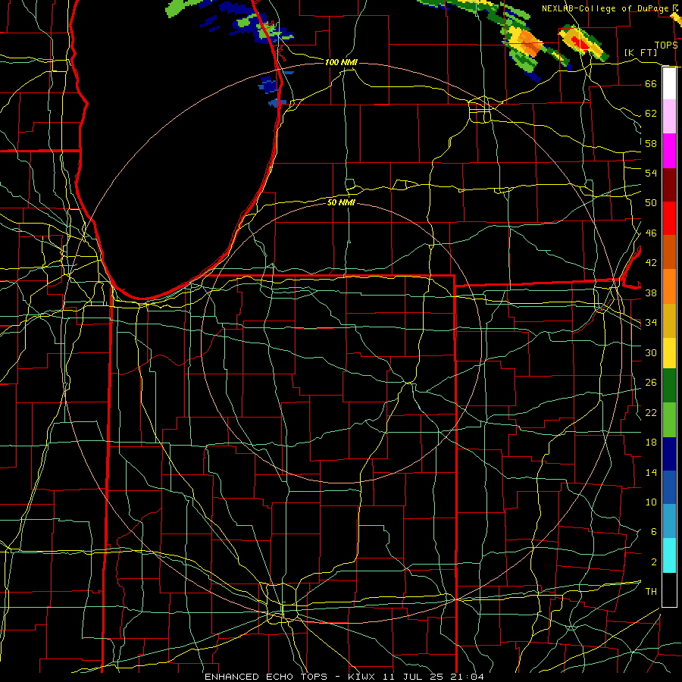
Task: Pick the magenta swatch in the tops legend
Action: [x=669, y=151]
